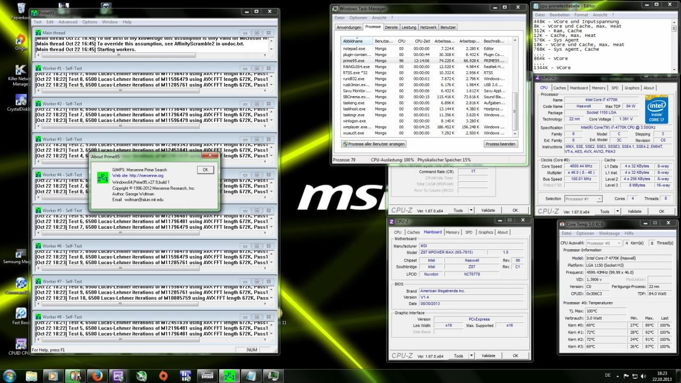681x383 pixels.
Task: Click the DE language indicator
Action: pyautogui.click(x=608, y=376)
